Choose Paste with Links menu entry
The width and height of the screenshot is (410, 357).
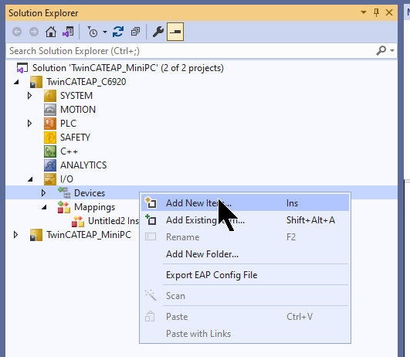(245, 334)
